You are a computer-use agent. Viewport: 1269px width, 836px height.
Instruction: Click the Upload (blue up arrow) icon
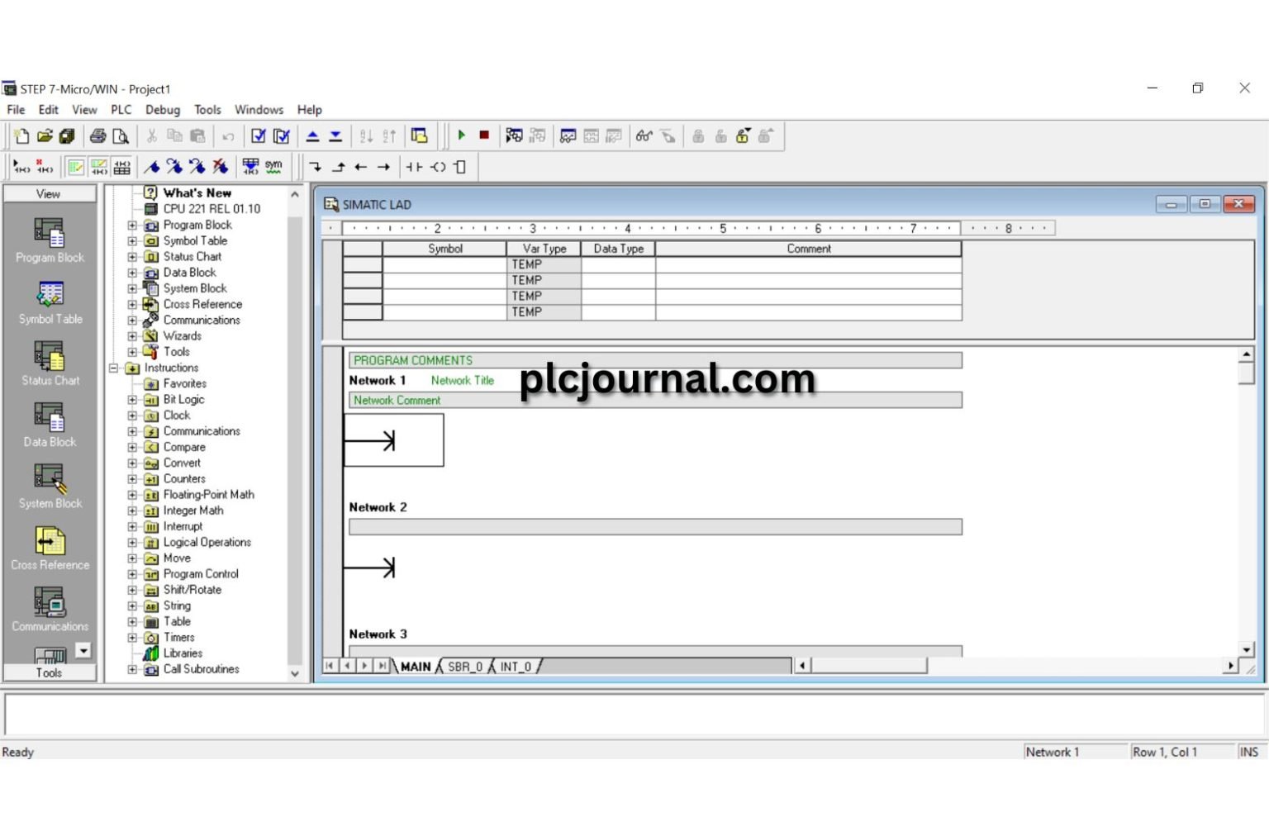tap(313, 136)
